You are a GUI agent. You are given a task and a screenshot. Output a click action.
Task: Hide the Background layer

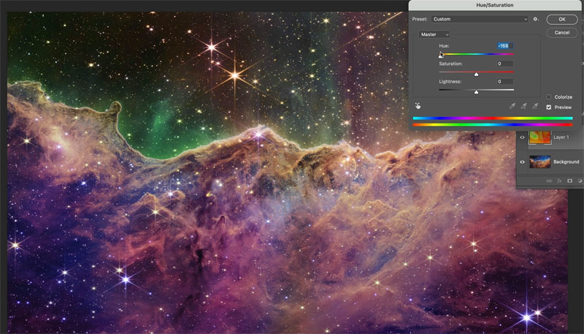(522, 162)
